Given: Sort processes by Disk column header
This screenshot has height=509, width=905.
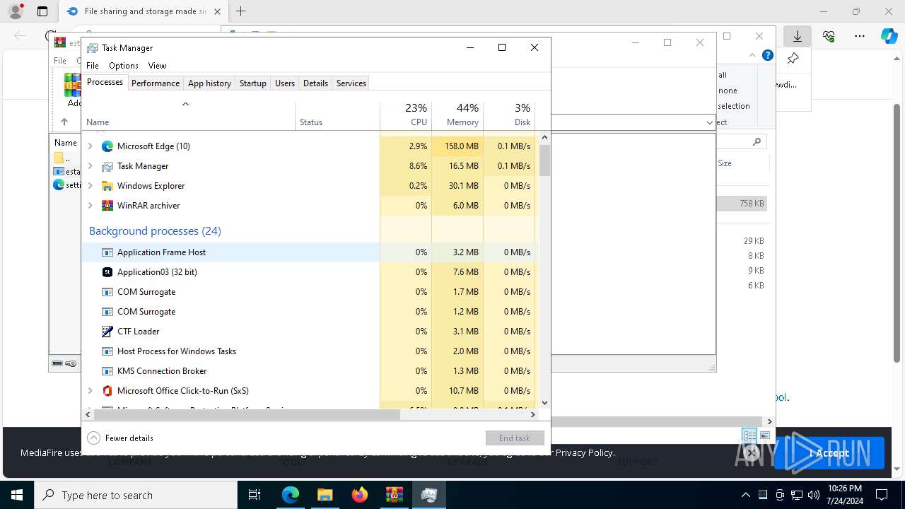Looking at the screenshot, I should (x=509, y=115).
